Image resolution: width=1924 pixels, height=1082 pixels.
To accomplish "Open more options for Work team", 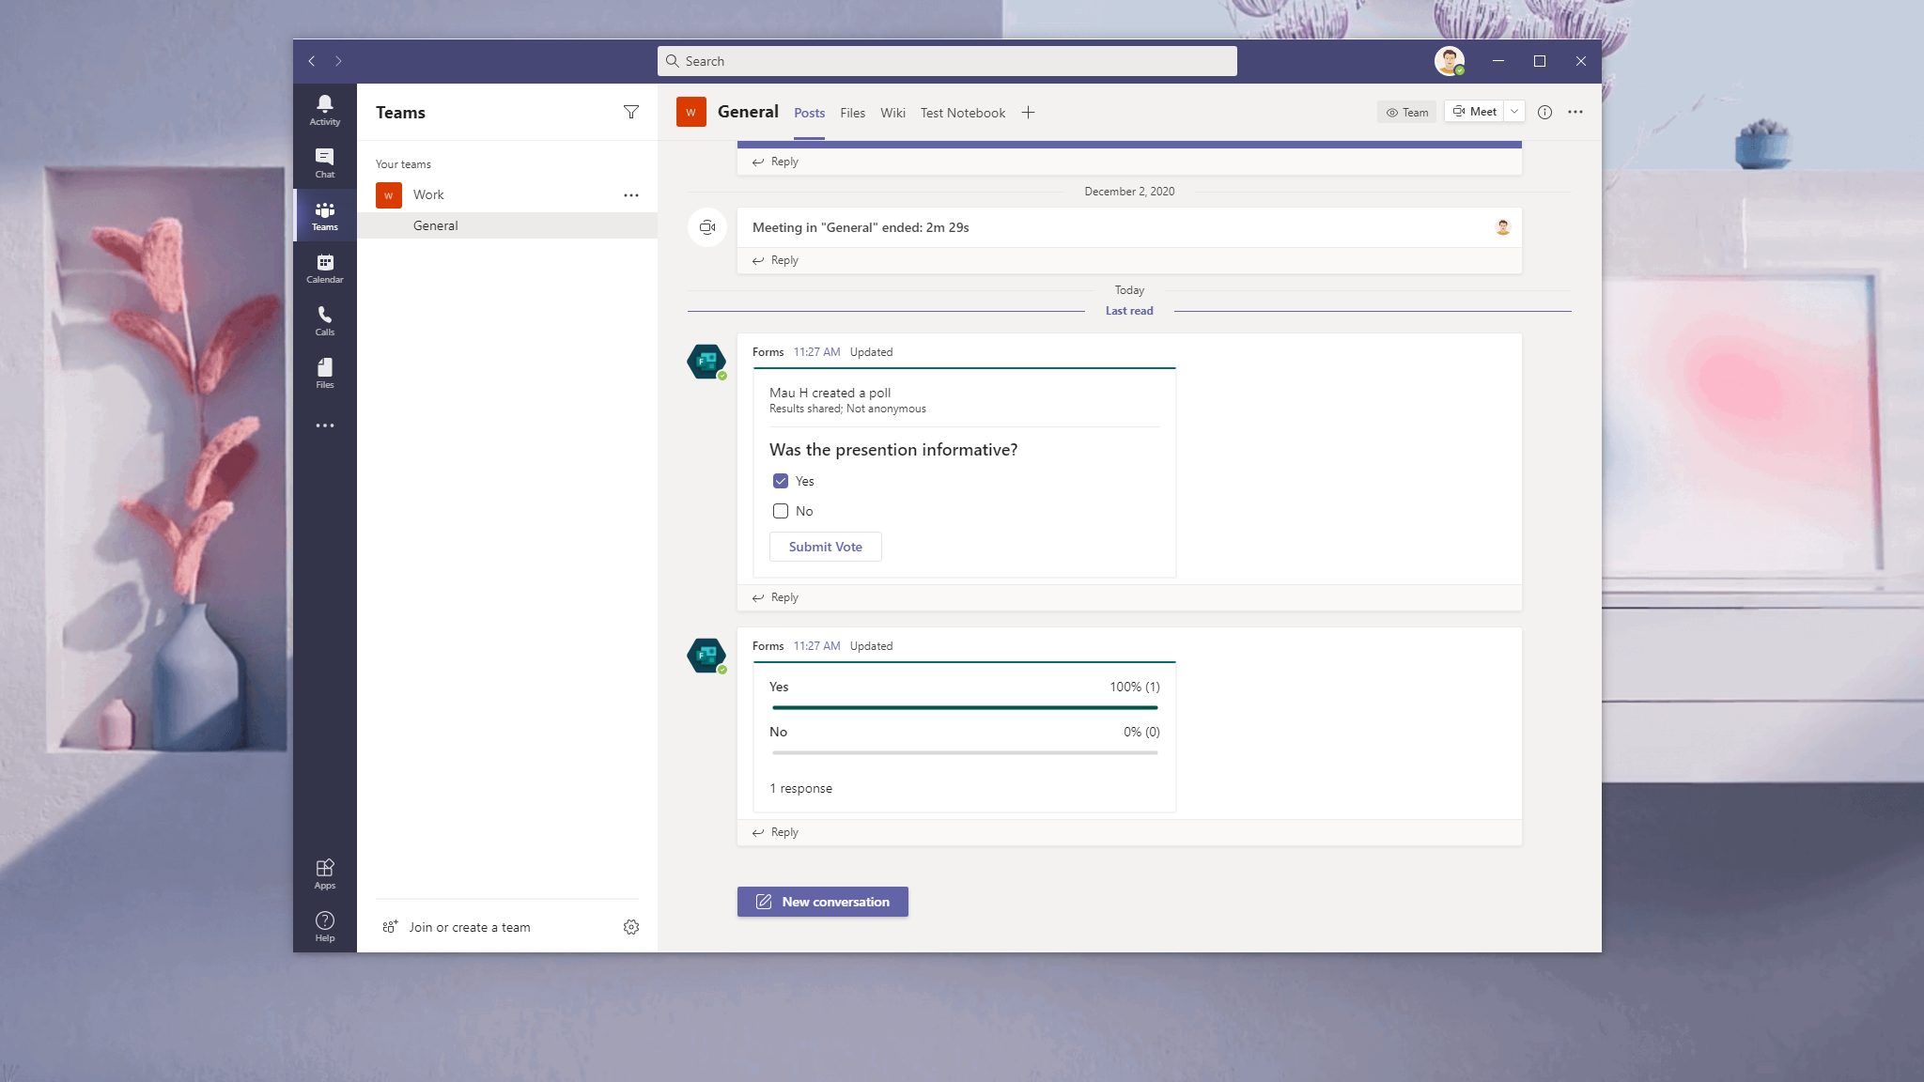I will pos(631,194).
